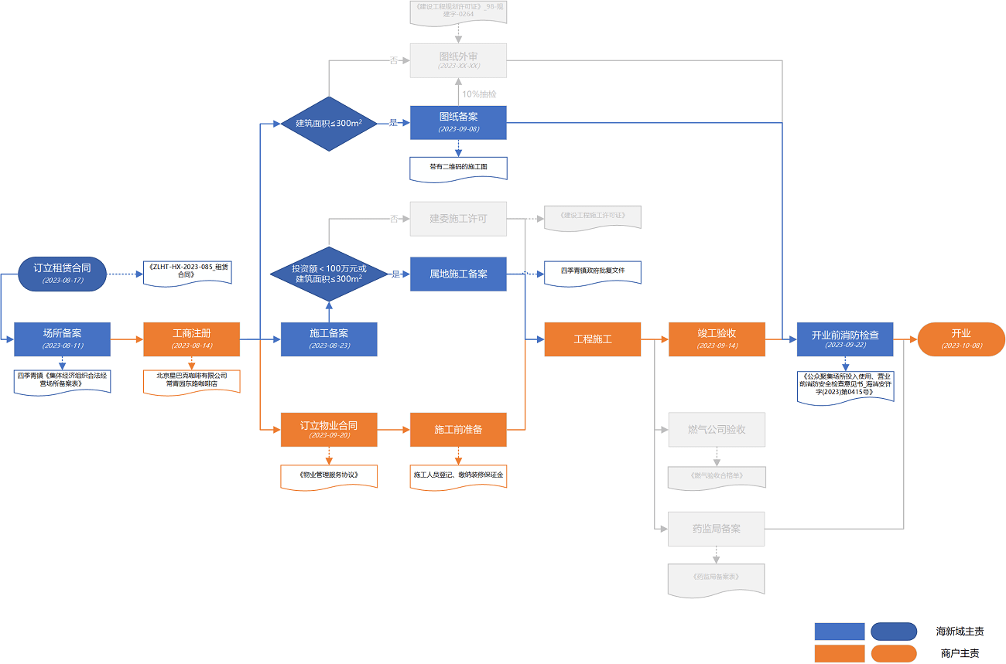Click the ZLHT-HX-2023-085 租赁合同 document shape
Screen dimensions: 1006x664
(x=186, y=274)
